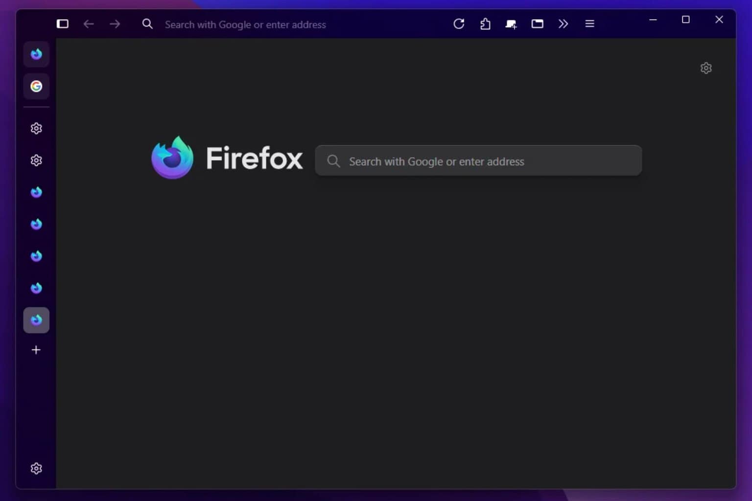Click the new tab page search box
Screen dimensions: 752x501
(x=478, y=160)
